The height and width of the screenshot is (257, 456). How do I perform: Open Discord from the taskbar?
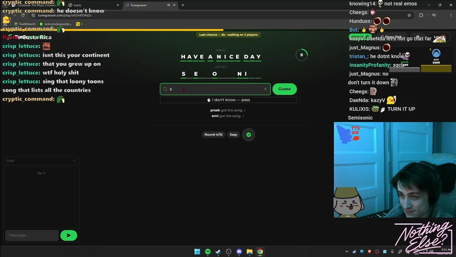click(x=239, y=252)
